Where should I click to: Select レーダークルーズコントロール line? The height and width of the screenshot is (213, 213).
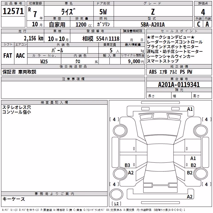175,42
